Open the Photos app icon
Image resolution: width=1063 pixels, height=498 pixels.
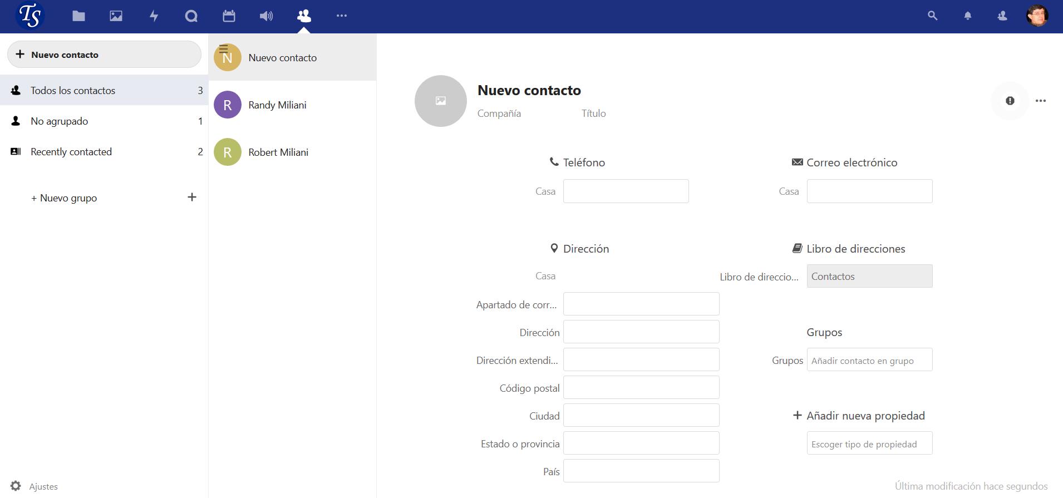click(x=116, y=16)
